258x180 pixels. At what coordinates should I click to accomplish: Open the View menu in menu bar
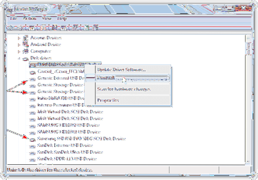pyautogui.click(x=46, y=18)
